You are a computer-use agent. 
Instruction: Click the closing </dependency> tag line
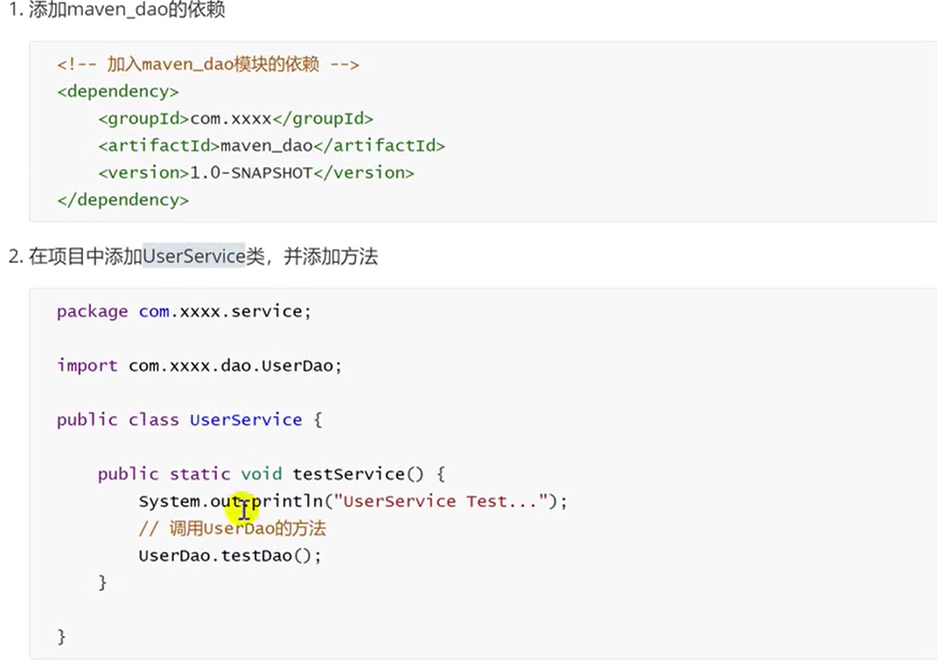click(122, 199)
